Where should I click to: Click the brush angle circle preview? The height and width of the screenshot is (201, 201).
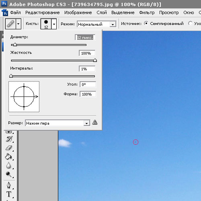click(x=24, y=96)
